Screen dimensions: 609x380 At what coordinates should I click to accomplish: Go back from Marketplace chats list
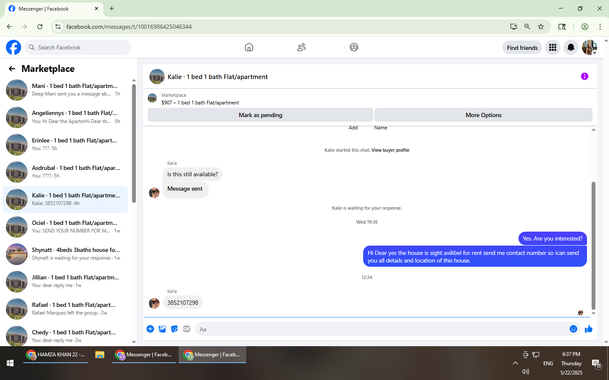coord(12,68)
